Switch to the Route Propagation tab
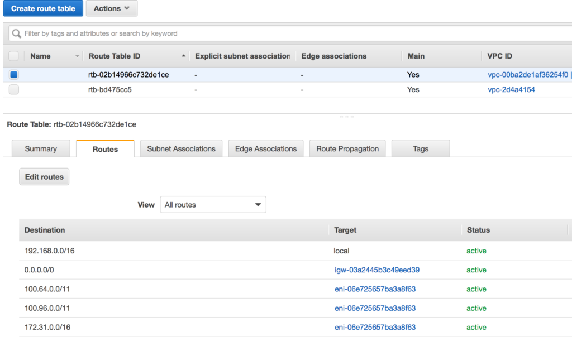572x341 pixels. tap(347, 149)
